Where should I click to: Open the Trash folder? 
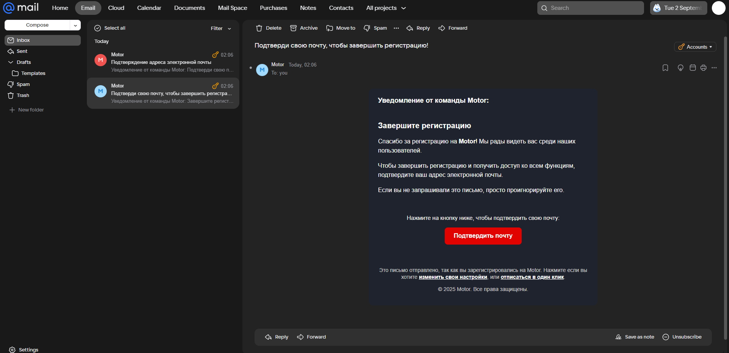(23, 95)
